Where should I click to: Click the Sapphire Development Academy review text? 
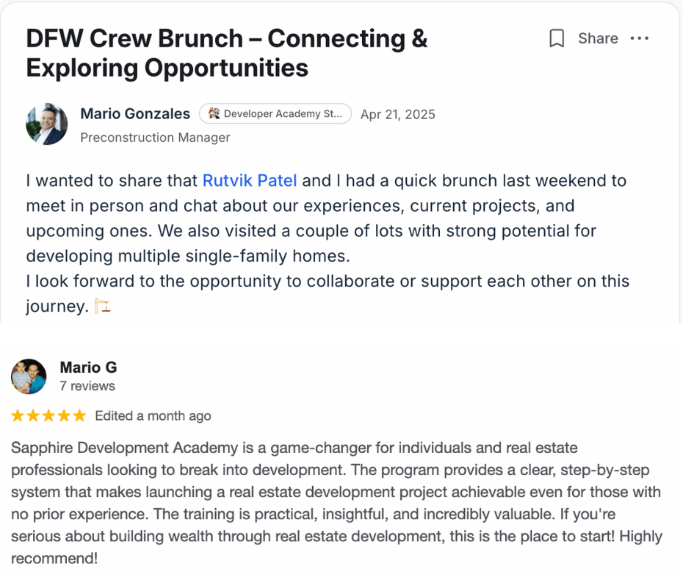click(x=336, y=503)
